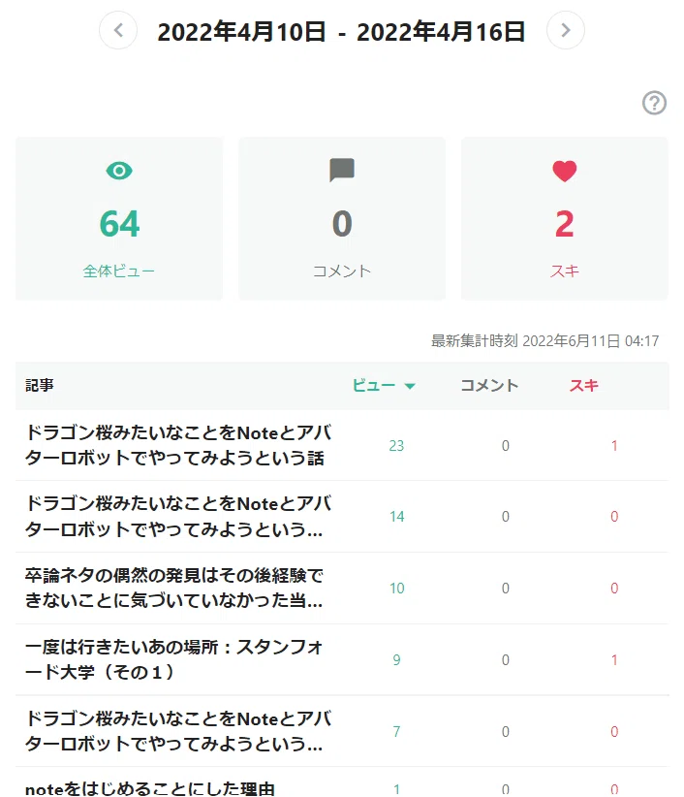
Task: Sort table by ビュー column header
Action: 374,385
